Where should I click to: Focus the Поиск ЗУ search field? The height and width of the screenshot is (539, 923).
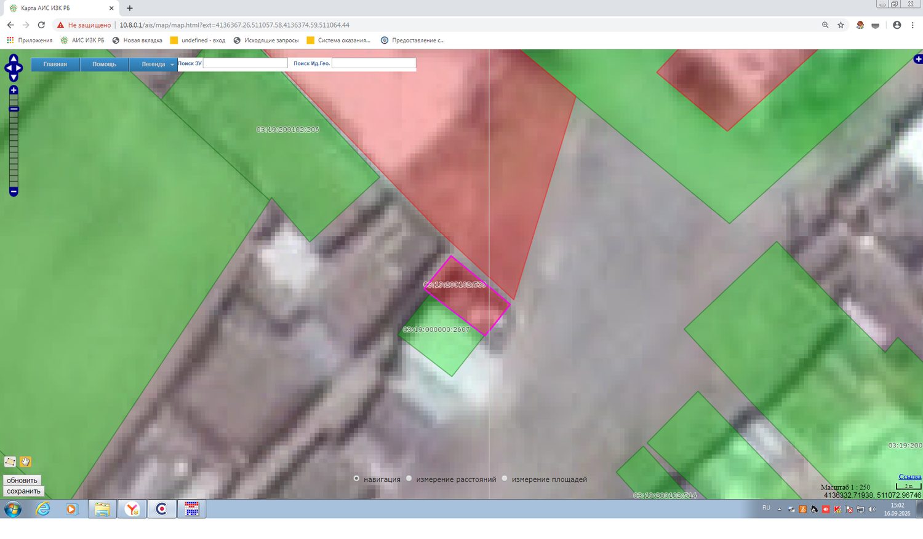[246, 63]
